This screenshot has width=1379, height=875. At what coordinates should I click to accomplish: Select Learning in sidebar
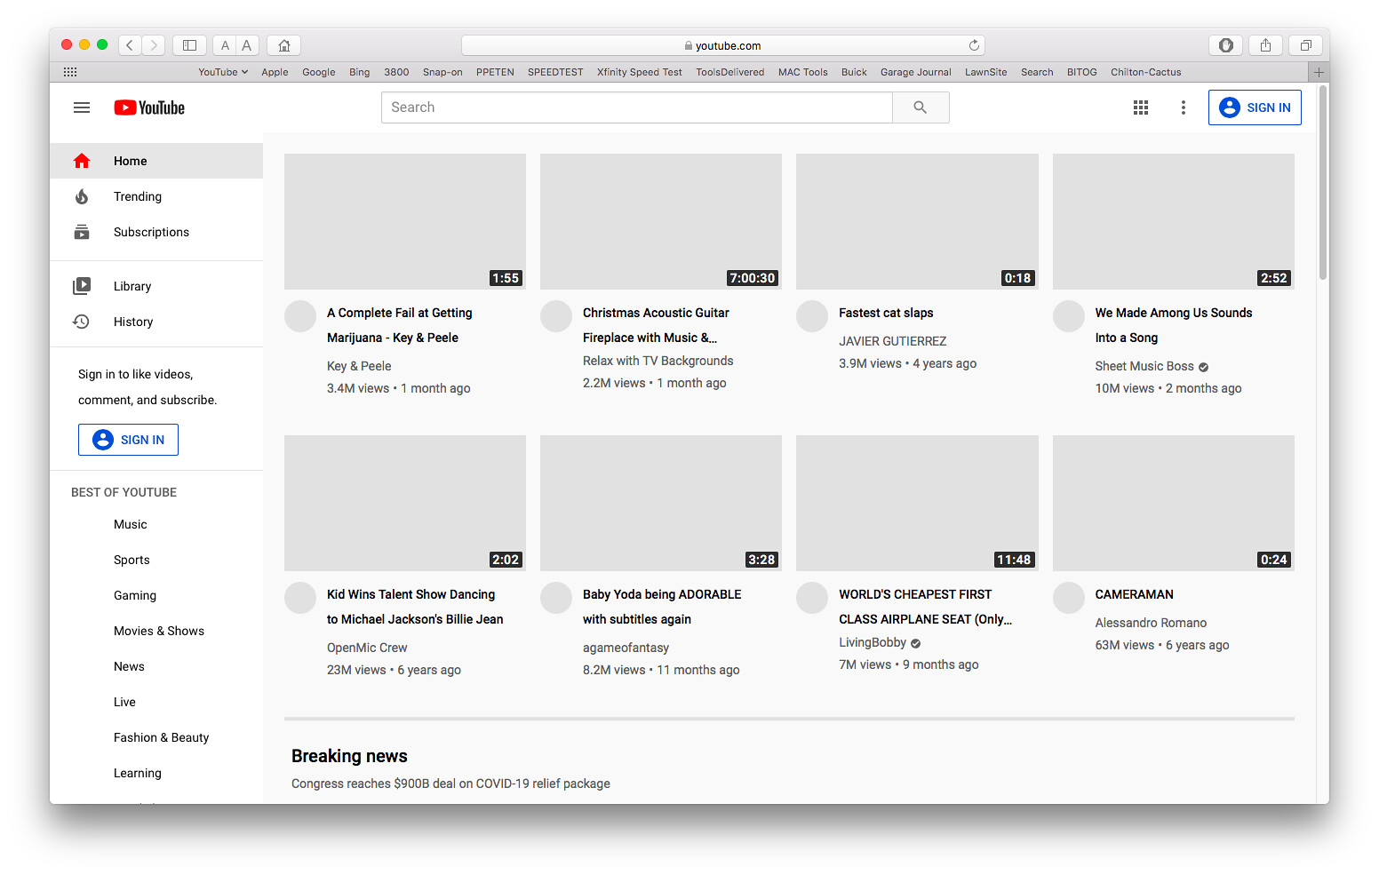click(x=138, y=773)
